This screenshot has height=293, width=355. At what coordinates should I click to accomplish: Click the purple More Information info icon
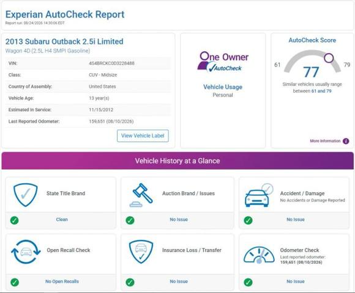[x=346, y=141]
